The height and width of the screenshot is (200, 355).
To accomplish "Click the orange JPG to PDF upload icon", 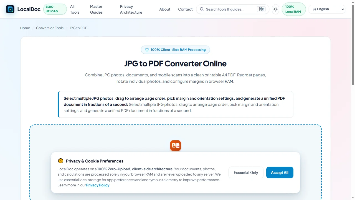I will tap(176, 146).
